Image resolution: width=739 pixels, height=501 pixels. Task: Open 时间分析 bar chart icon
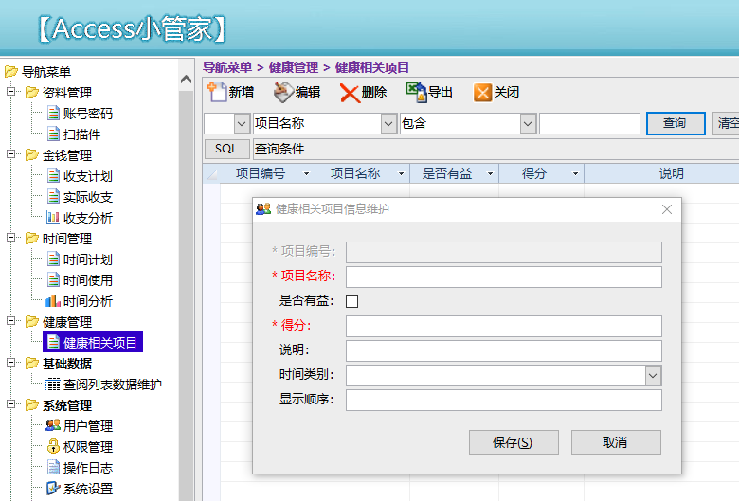pos(53,300)
